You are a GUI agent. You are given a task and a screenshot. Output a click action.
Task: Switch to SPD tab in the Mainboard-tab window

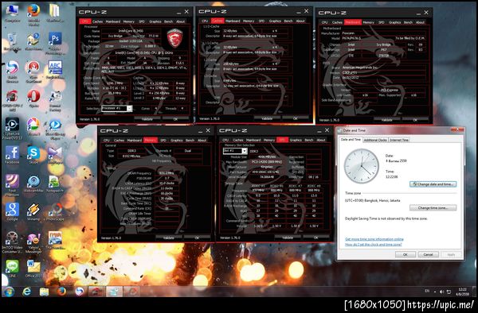point(382,22)
